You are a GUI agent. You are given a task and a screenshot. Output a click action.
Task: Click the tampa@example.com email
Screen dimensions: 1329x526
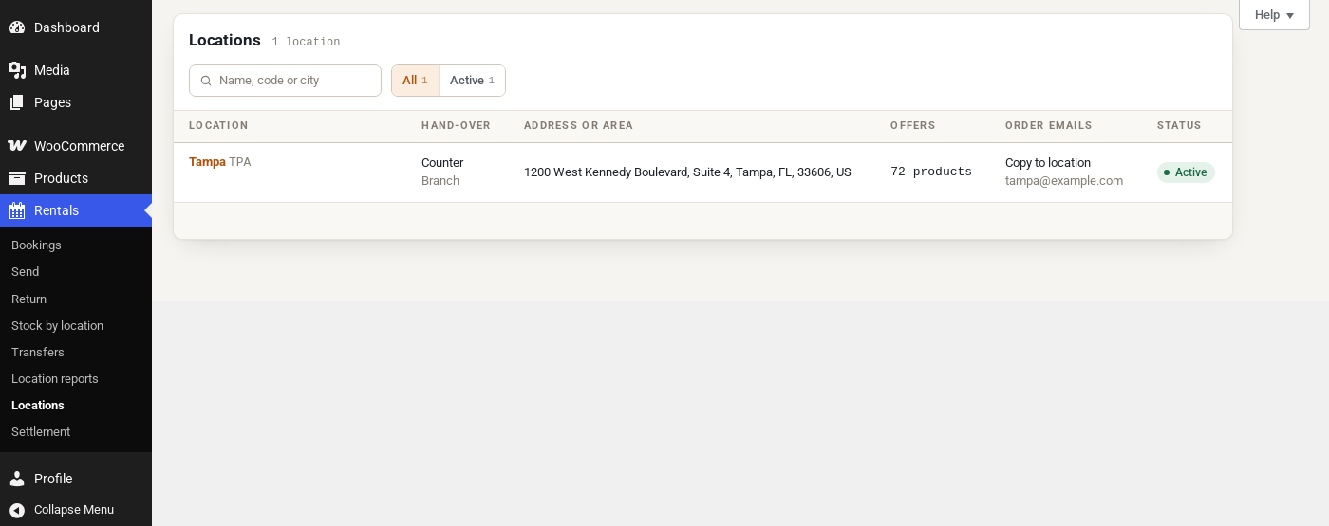pos(1064,181)
